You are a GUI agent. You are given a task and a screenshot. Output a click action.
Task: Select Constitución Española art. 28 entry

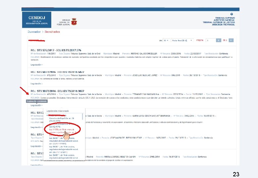point(62,119)
